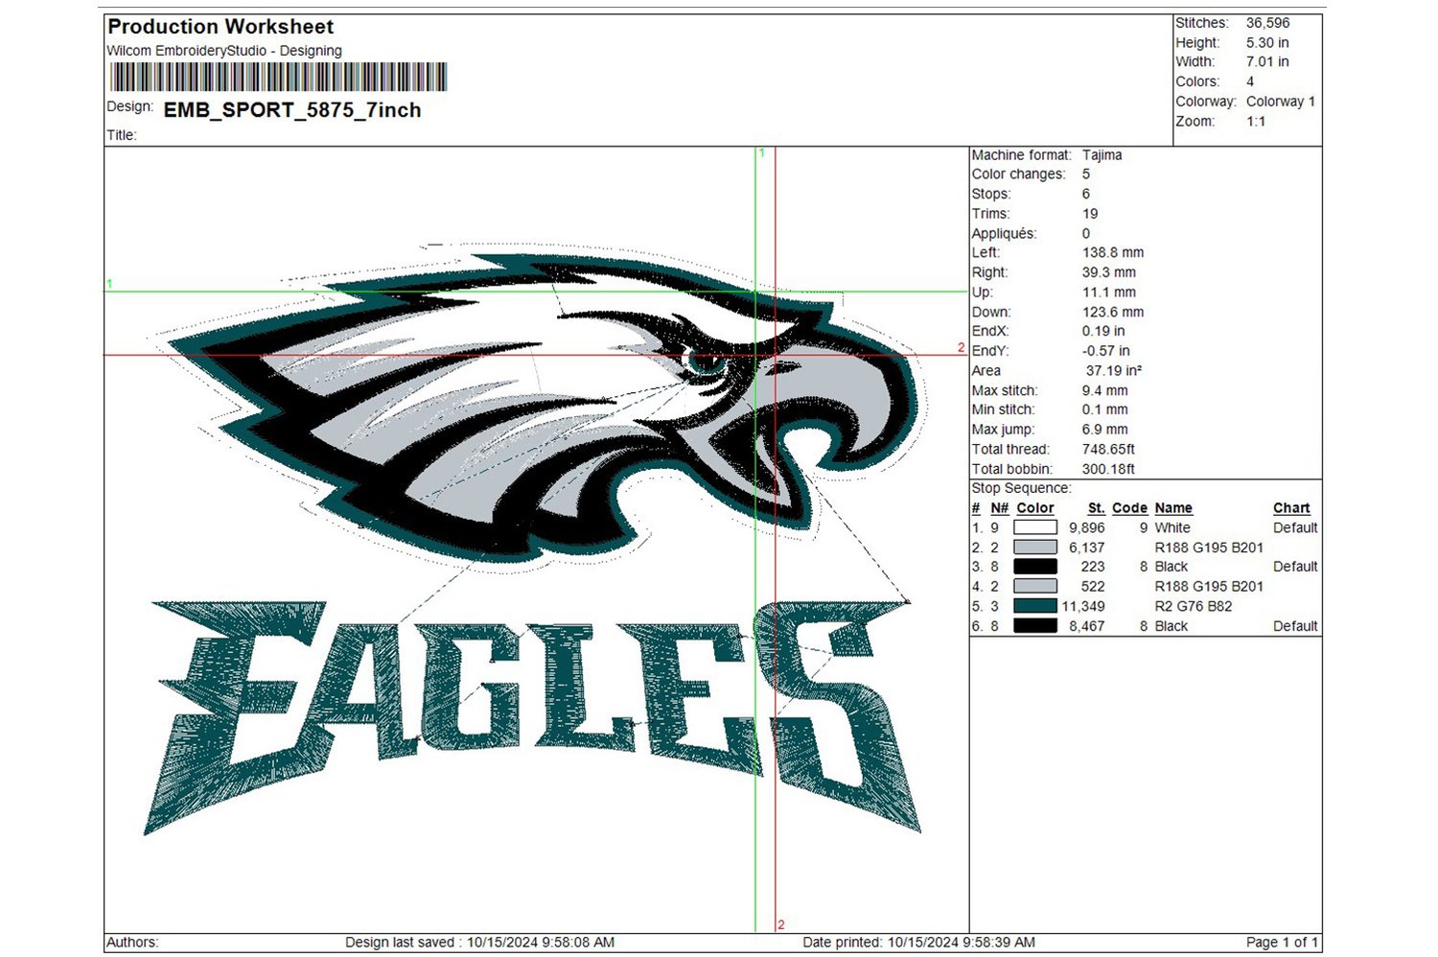This screenshot has width=1438, height=957.
Task: Select the 'Colorway 1' value
Action: coord(1281,102)
